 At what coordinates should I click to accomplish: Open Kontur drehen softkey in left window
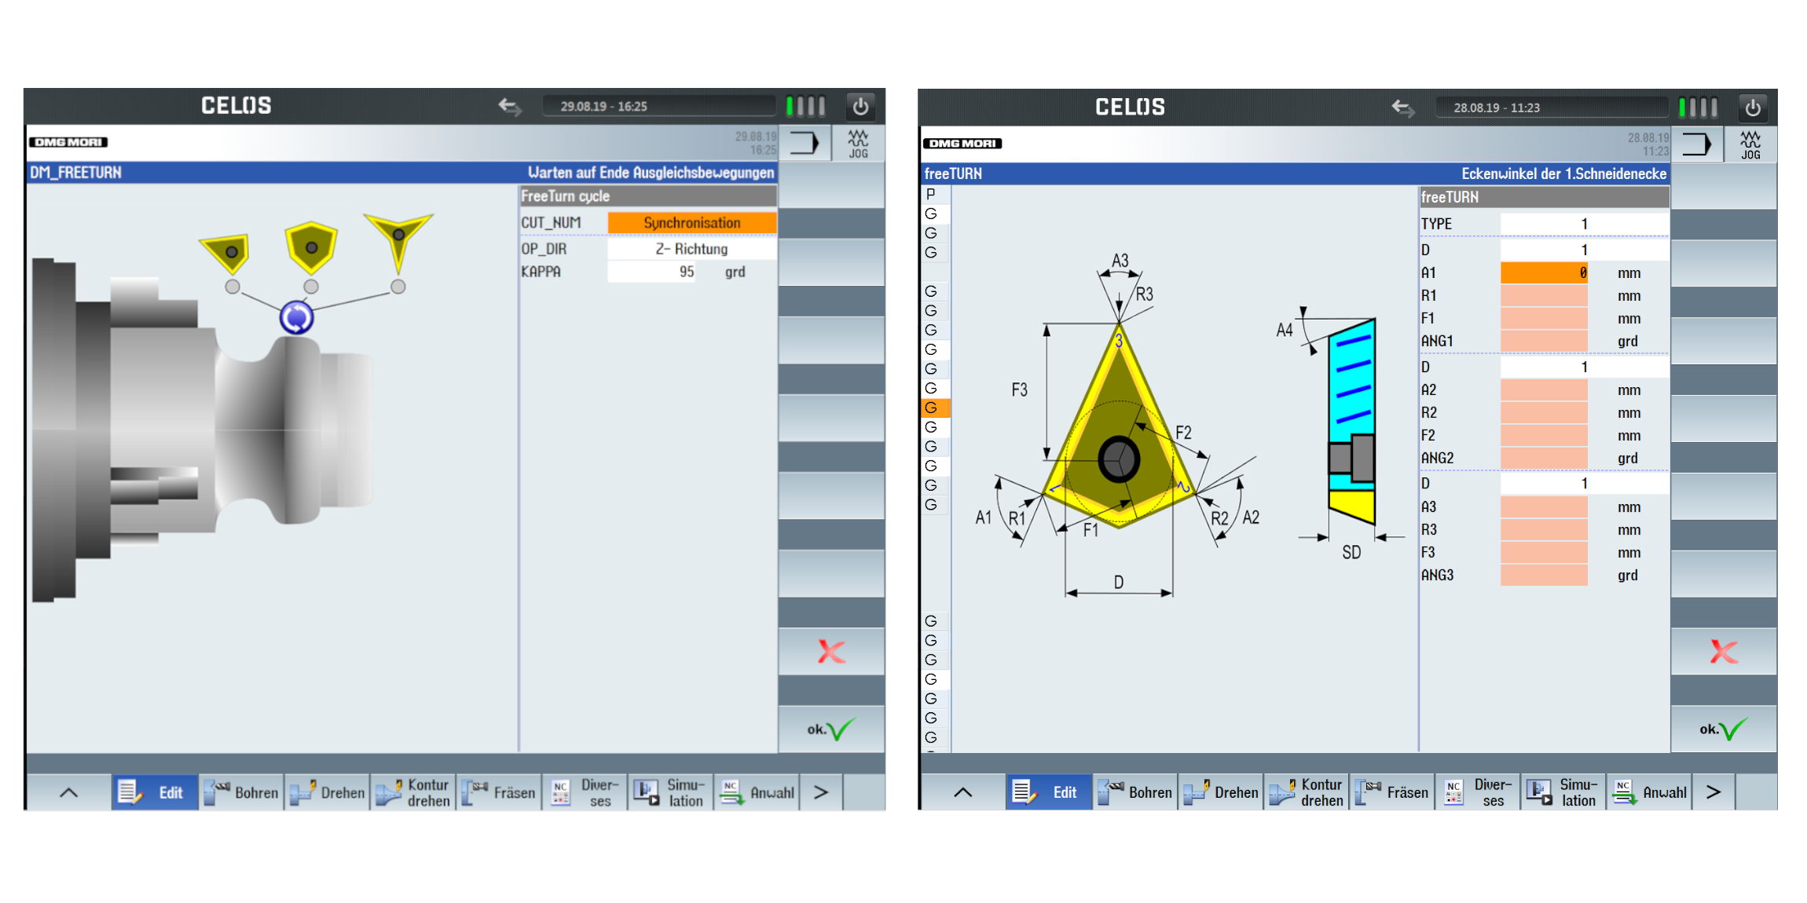[x=412, y=792]
